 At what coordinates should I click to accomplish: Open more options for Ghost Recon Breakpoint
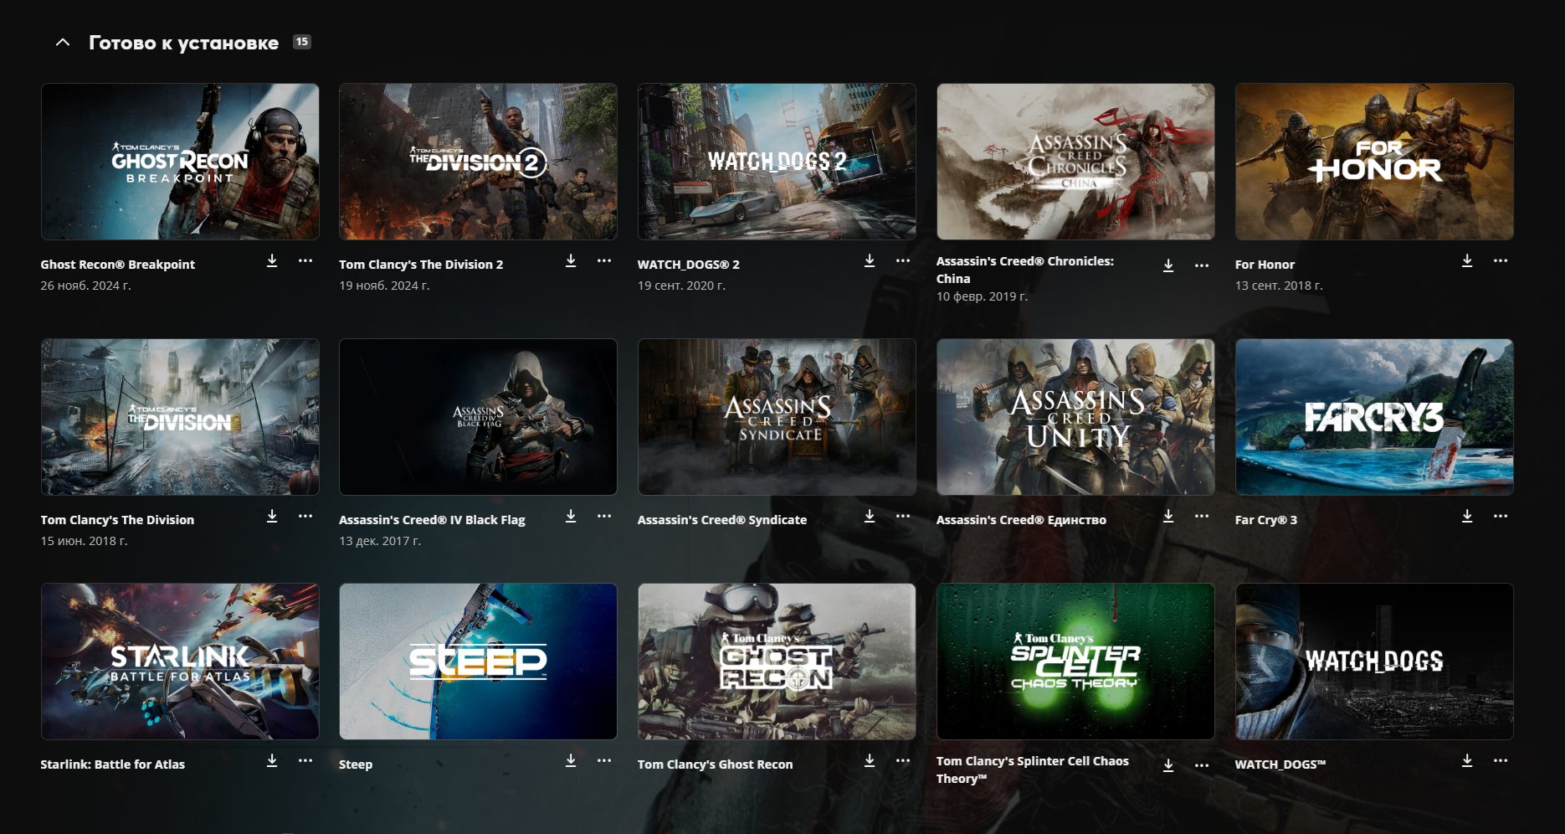[x=305, y=261]
